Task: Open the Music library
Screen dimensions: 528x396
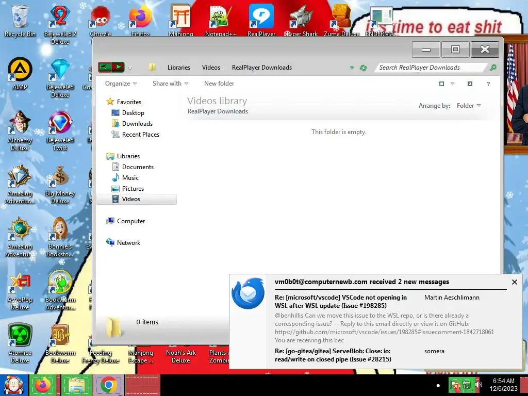Action: 125,177
